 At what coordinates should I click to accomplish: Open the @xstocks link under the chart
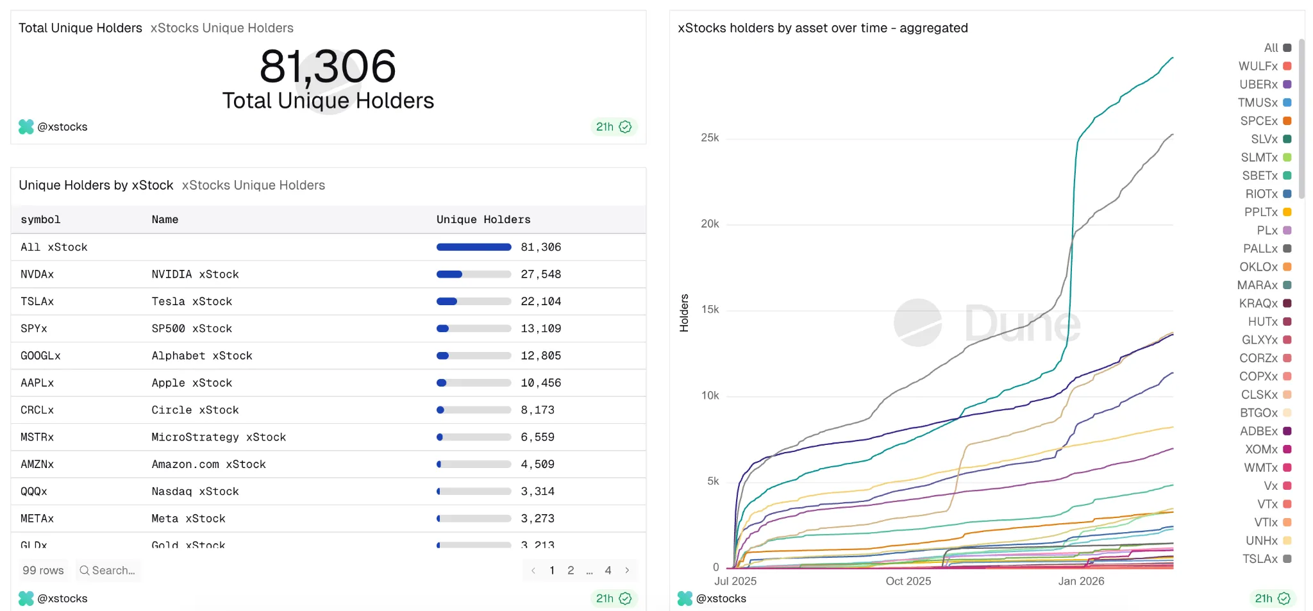721,598
